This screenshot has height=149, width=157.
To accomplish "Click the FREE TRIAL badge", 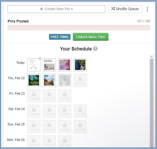I will click(60, 37).
